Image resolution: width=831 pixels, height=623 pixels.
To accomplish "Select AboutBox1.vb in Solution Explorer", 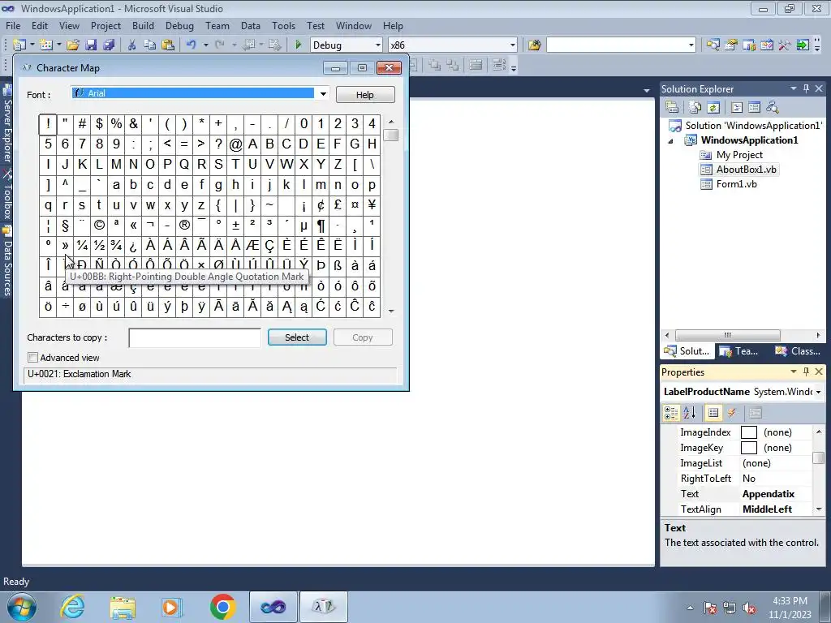I will pos(747,170).
